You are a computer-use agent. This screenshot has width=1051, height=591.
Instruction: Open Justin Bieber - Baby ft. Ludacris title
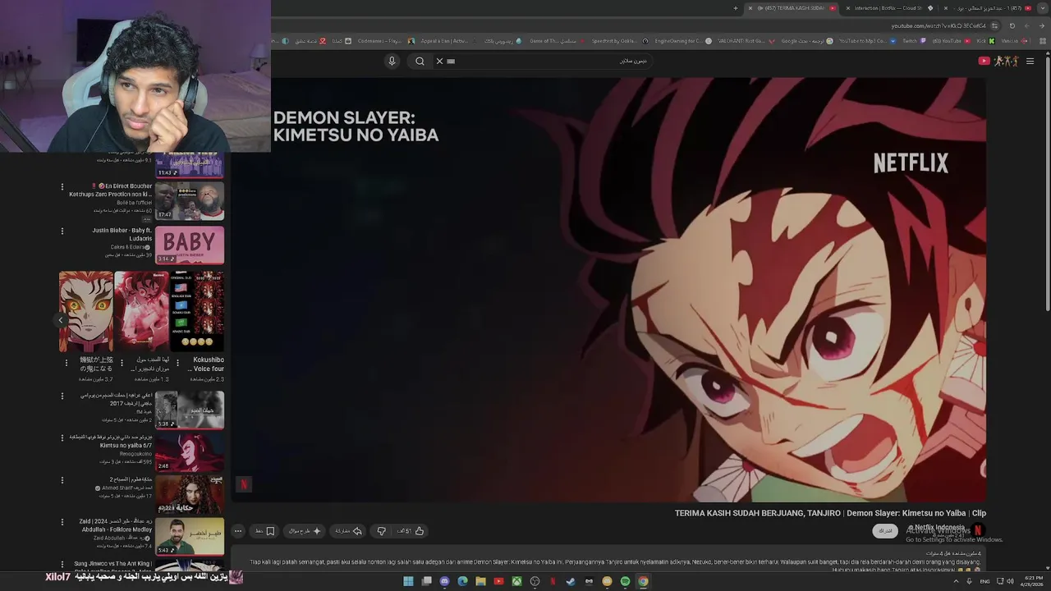pos(122,234)
